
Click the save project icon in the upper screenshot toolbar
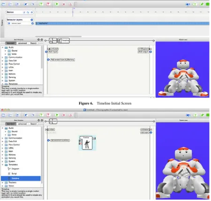point(17,4)
